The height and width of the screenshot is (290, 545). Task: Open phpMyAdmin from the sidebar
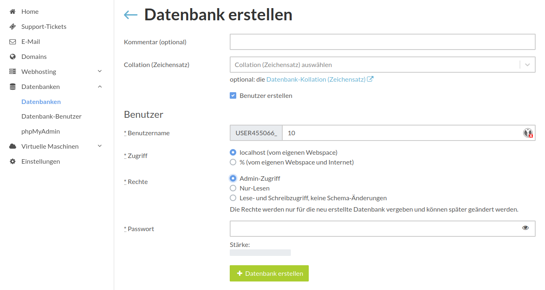tap(41, 132)
